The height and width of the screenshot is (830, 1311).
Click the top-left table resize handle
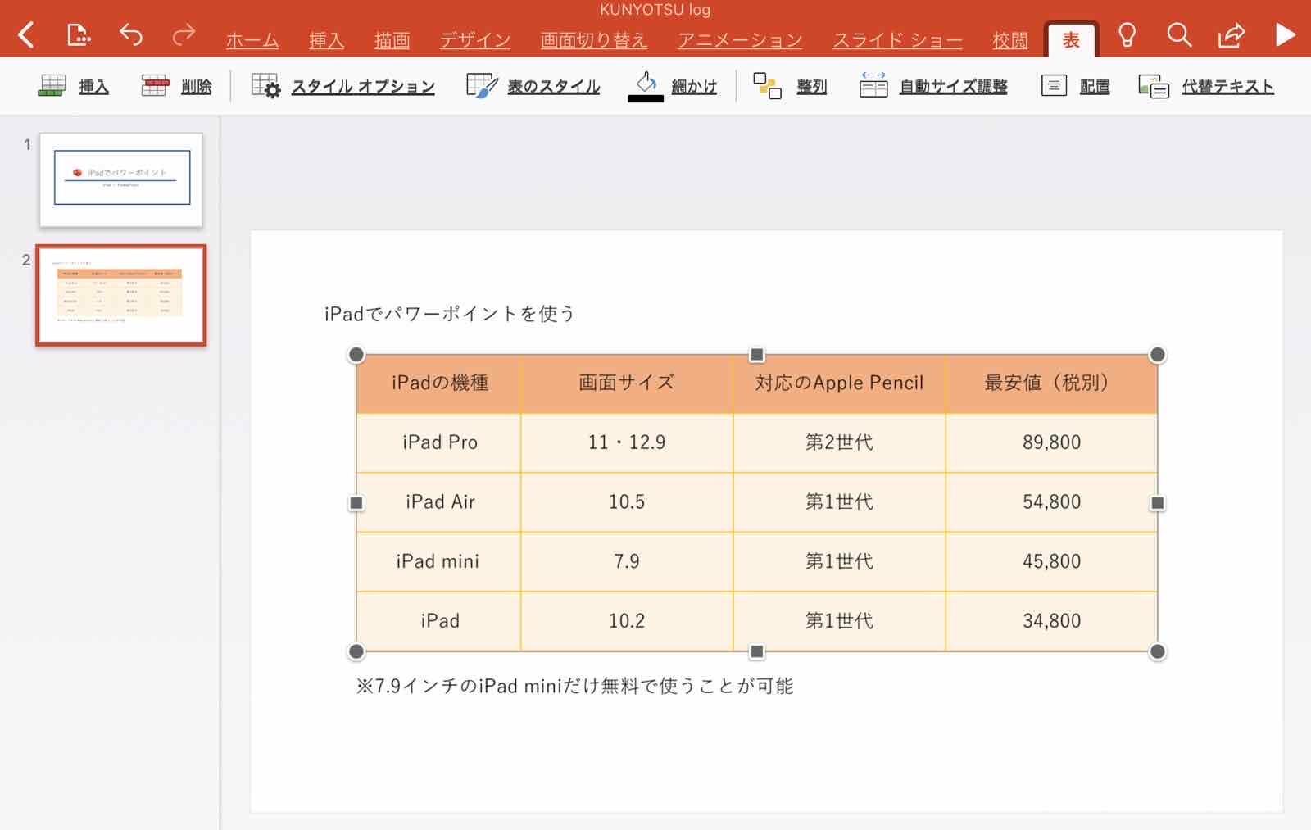pos(356,354)
